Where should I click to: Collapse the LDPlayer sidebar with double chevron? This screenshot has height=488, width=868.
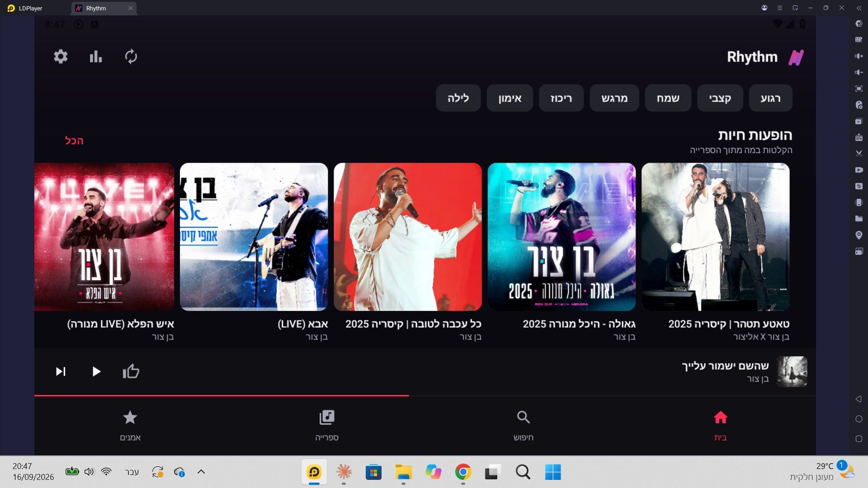click(859, 8)
